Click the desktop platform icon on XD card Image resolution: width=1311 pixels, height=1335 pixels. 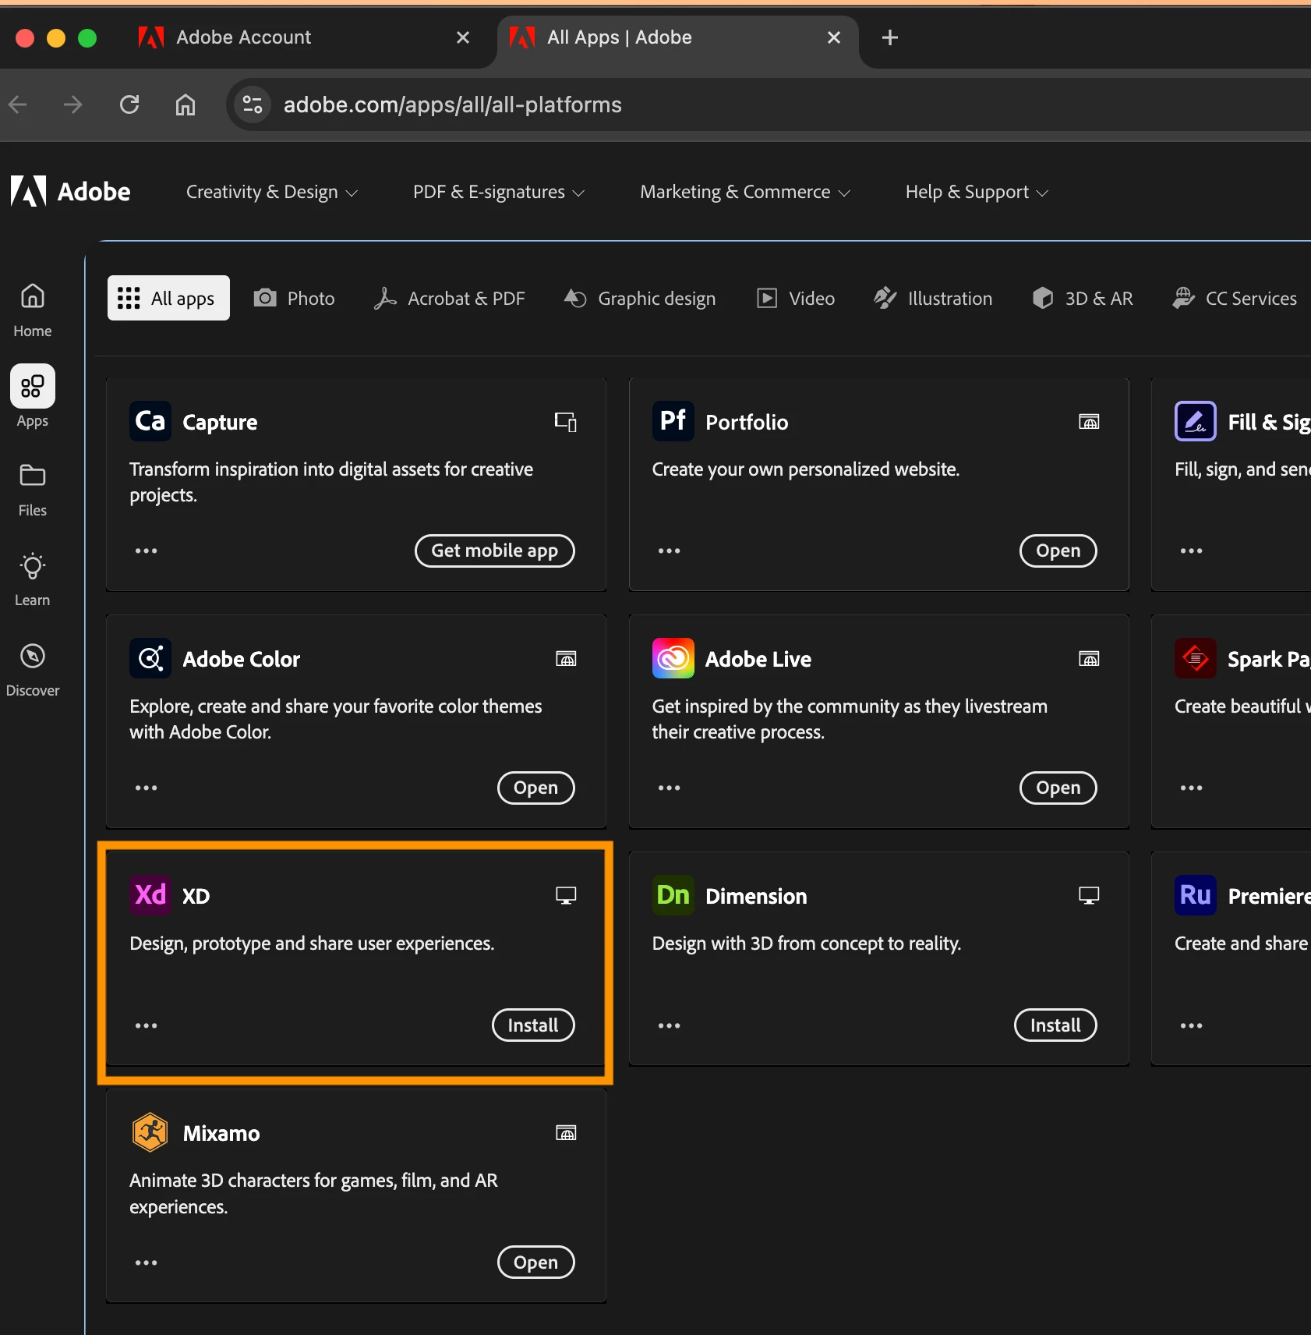coord(566,895)
